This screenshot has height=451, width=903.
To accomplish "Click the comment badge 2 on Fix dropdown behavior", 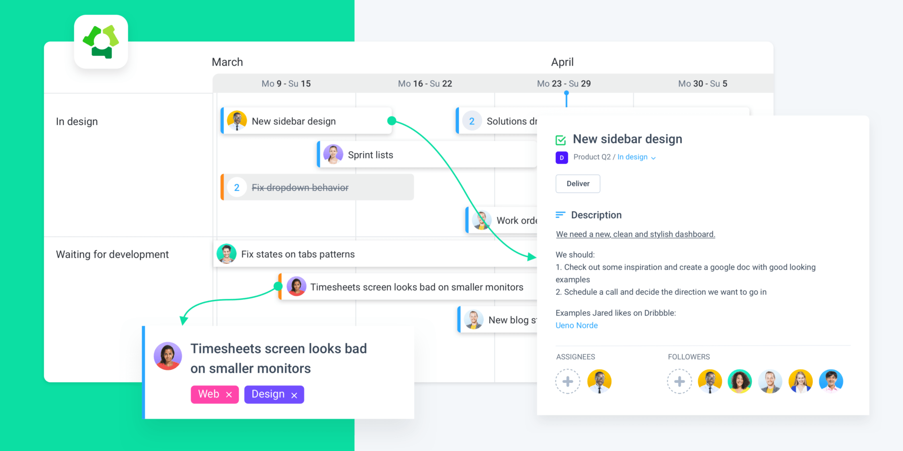I will click(x=237, y=187).
